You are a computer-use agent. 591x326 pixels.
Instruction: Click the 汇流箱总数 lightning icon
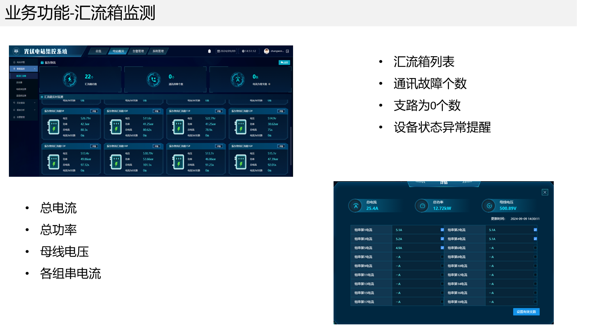pyautogui.click(x=70, y=80)
